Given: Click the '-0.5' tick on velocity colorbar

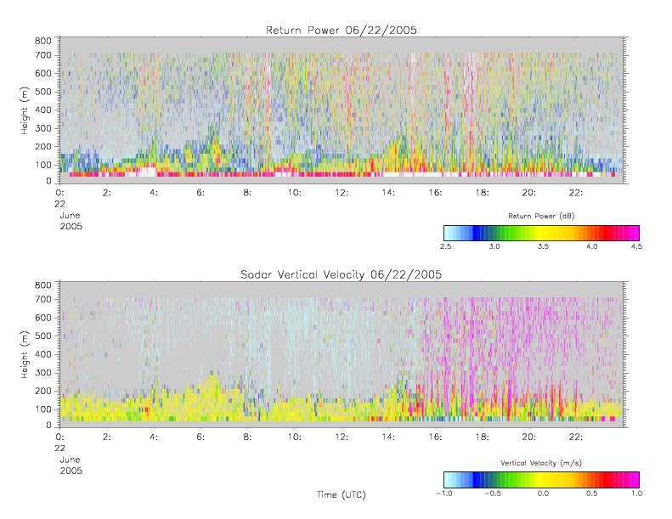Looking at the screenshot, I should (493, 494).
